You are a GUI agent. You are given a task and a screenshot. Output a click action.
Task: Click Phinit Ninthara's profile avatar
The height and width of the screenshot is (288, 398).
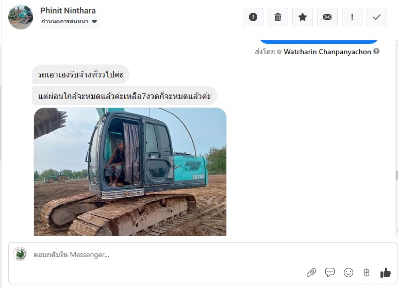21,17
